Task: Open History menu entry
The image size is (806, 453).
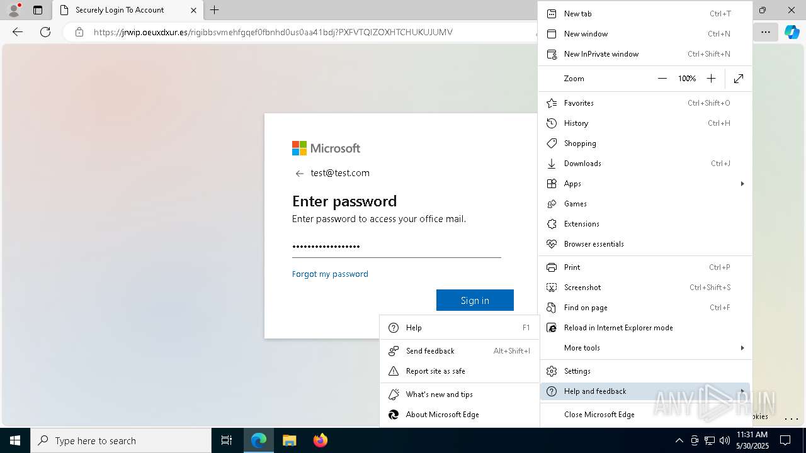Action: [645, 123]
